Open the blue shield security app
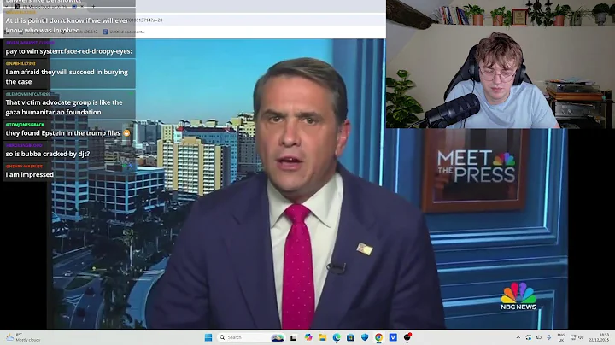615x345 pixels. point(365,337)
